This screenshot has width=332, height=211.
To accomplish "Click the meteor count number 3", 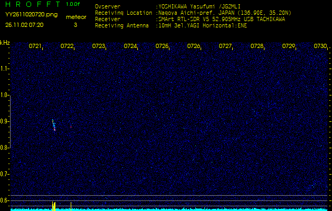I will [x=75, y=25].
